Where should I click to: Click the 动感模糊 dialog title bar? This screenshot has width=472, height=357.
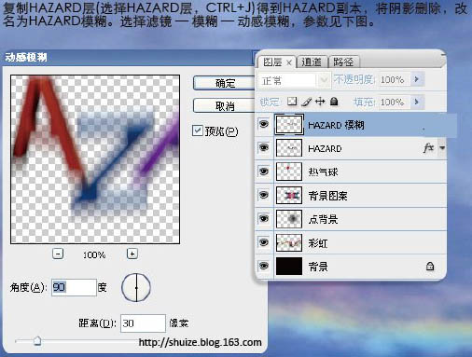point(129,58)
